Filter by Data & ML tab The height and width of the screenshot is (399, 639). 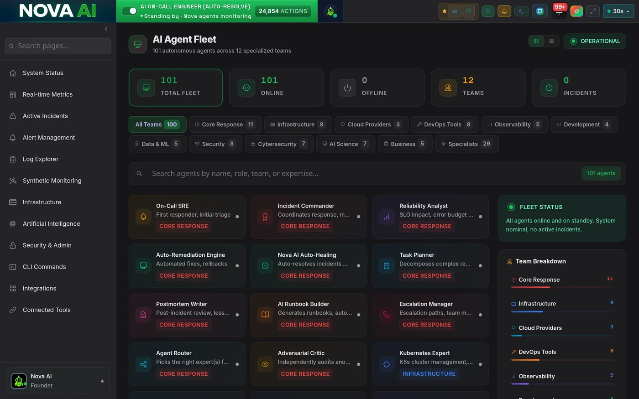pyautogui.click(x=157, y=144)
